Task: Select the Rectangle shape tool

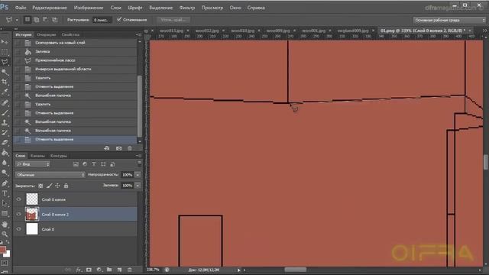Action: [x=5, y=214]
